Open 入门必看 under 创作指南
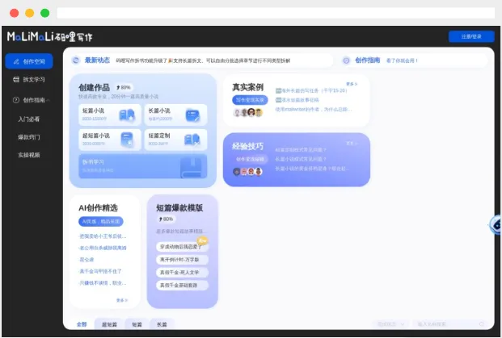 click(29, 119)
